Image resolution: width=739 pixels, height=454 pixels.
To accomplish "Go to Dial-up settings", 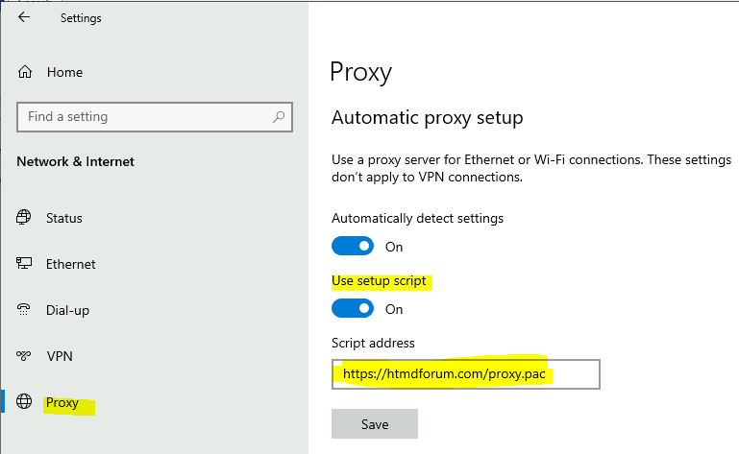I will [x=69, y=310].
